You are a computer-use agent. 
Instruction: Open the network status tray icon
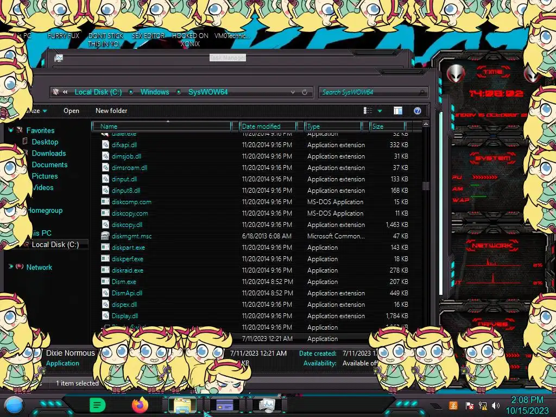point(483,406)
